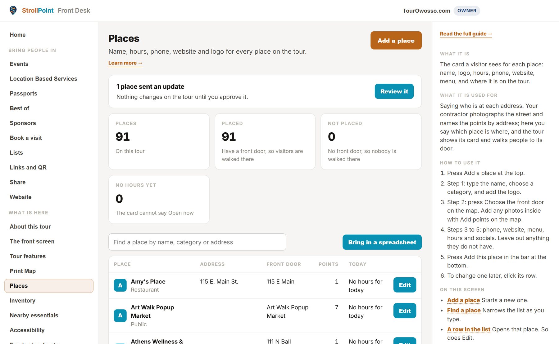Go to The front screen
The width and height of the screenshot is (559, 344).
click(32, 241)
